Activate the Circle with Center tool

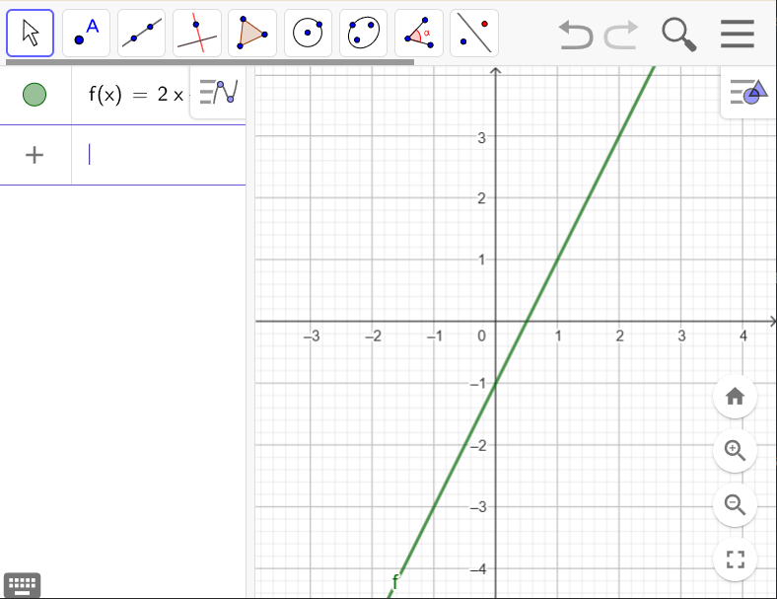[308, 34]
